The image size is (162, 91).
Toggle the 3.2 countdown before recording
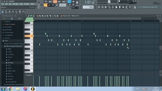55,2
